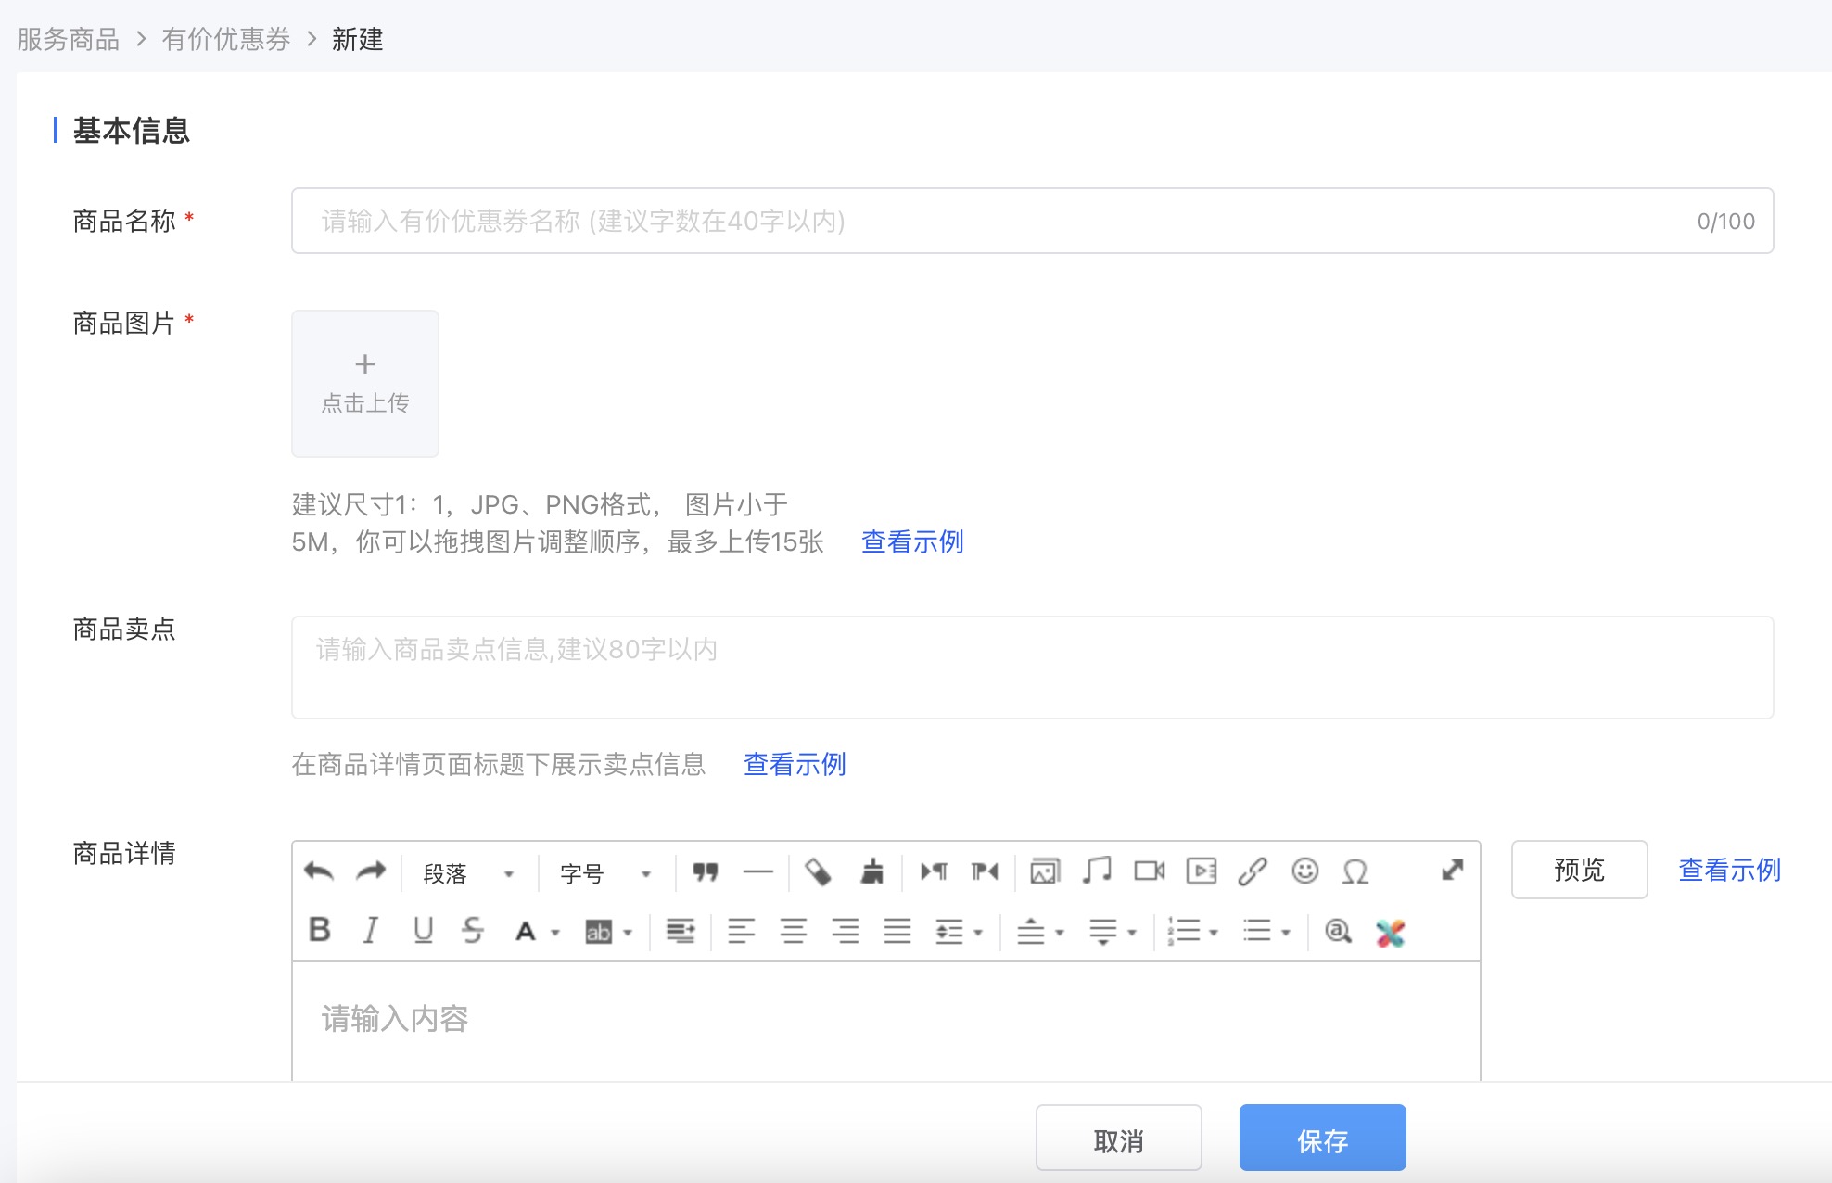Pick a font color with the A button
Screen dimensions: 1832x1183
point(526,931)
